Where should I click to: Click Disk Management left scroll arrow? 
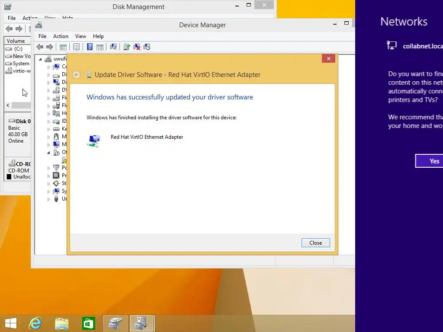8,105
